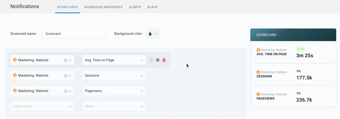Click info icon in the Sessions row data source
340x119 pixels.
pos(66,76)
